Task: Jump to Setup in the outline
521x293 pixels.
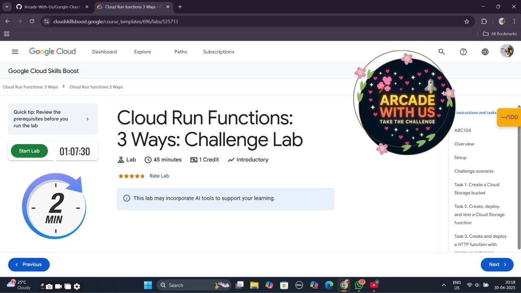Action: pyautogui.click(x=460, y=157)
